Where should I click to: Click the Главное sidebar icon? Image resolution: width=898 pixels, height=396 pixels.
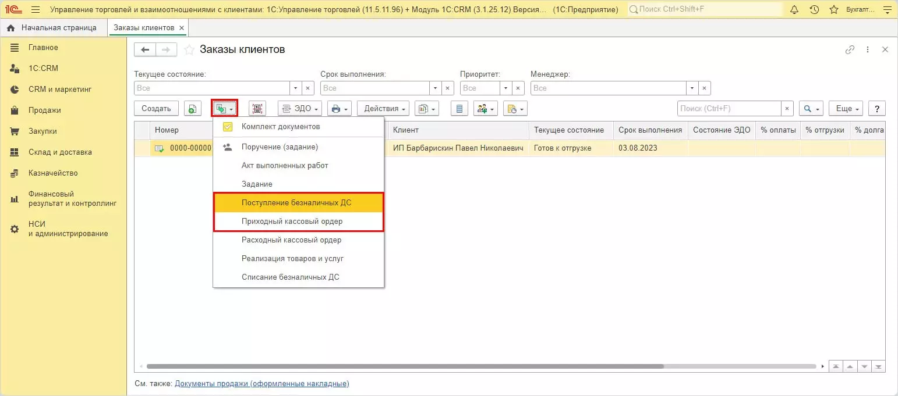(x=15, y=48)
